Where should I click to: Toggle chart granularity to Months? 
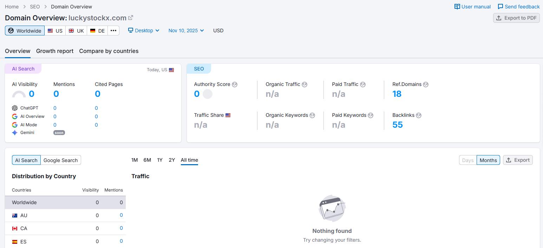point(488,160)
